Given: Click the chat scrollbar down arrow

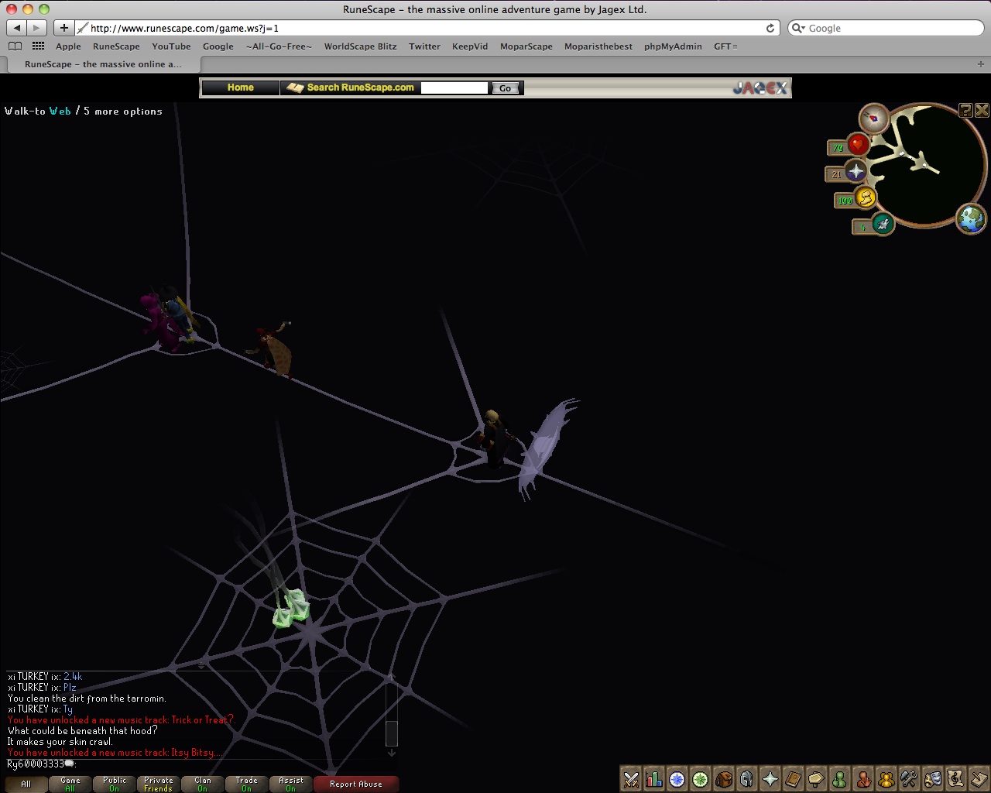Looking at the screenshot, I should click(392, 752).
